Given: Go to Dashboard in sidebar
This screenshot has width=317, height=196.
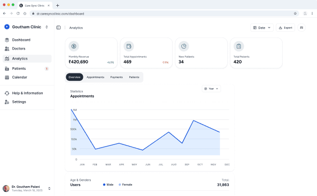Looking at the screenshot, I should click(x=27, y=40).
